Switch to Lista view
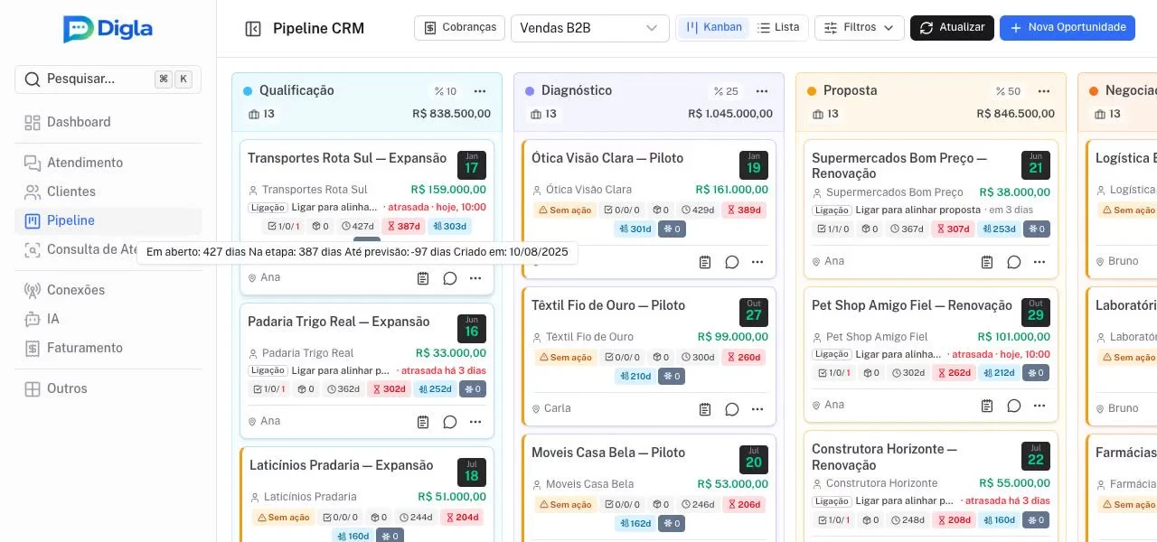The height and width of the screenshot is (542, 1157). (x=778, y=28)
